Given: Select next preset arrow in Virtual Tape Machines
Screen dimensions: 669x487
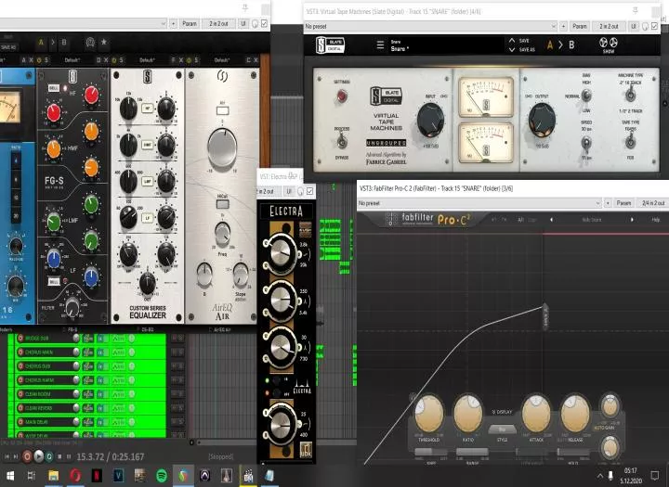Looking at the screenshot, I should pyautogui.click(x=512, y=49).
